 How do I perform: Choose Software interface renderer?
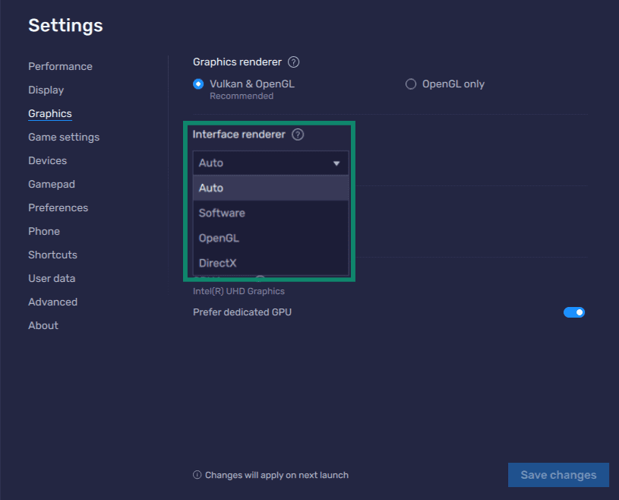[270, 214]
